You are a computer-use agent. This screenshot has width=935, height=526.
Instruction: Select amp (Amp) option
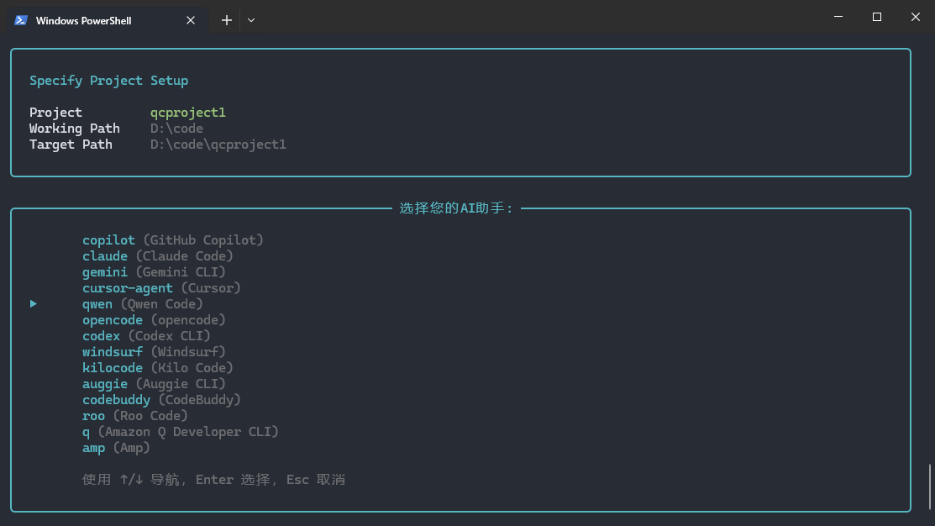[92, 447]
